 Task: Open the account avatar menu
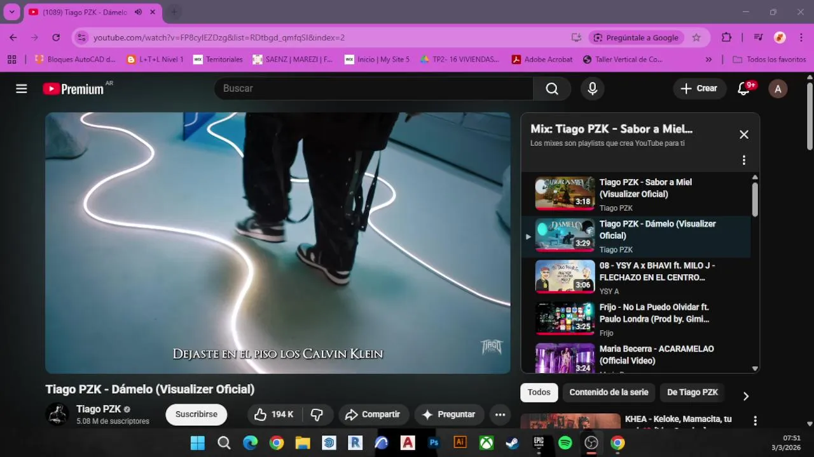click(x=778, y=89)
